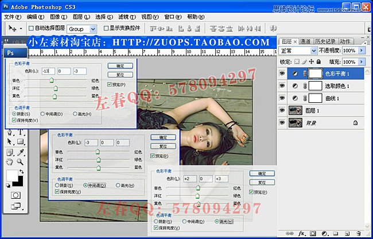The height and width of the screenshot is (239, 373).
Task: Align left edges of layers
Action: click(x=181, y=29)
